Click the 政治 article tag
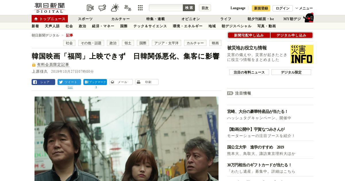The width and height of the screenshot is (345, 181). (x=113, y=43)
